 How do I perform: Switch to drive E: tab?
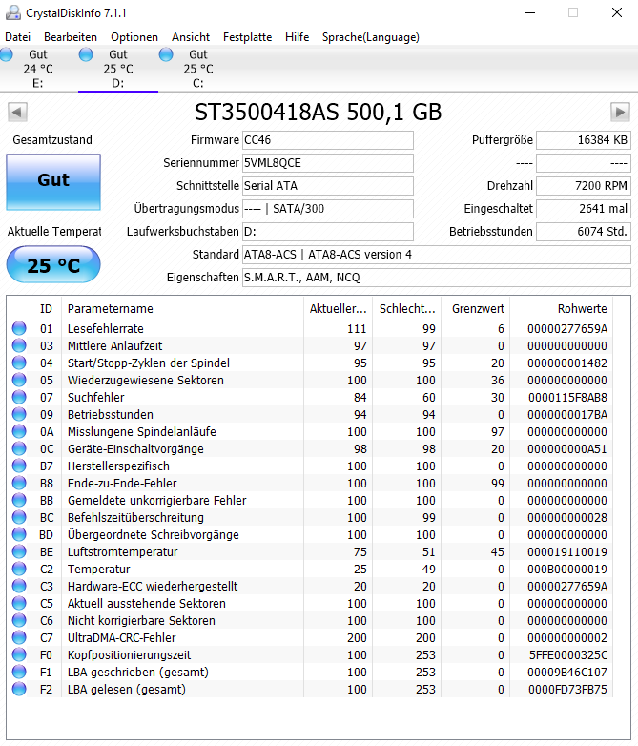coord(37,69)
